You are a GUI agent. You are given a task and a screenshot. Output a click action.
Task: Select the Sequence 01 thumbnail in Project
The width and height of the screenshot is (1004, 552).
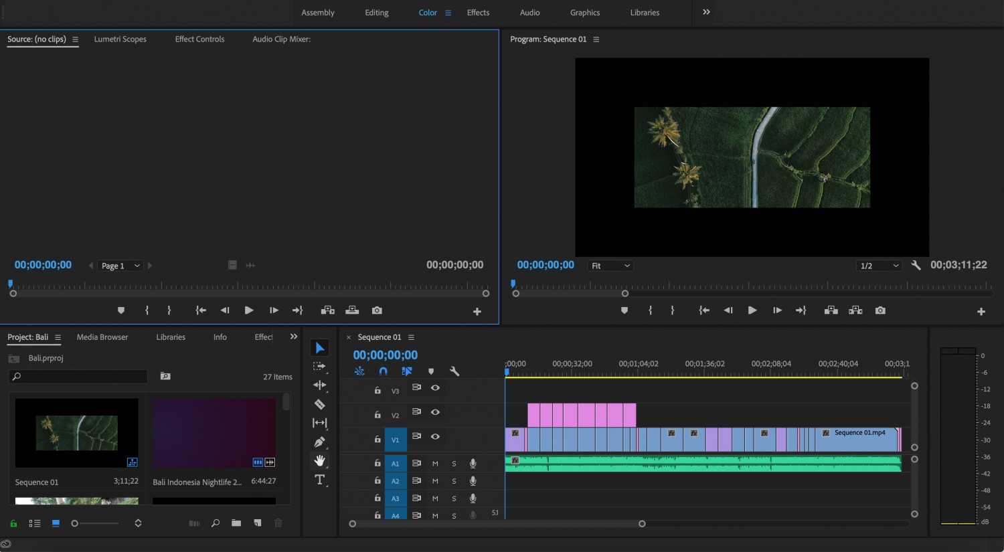[x=77, y=433]
